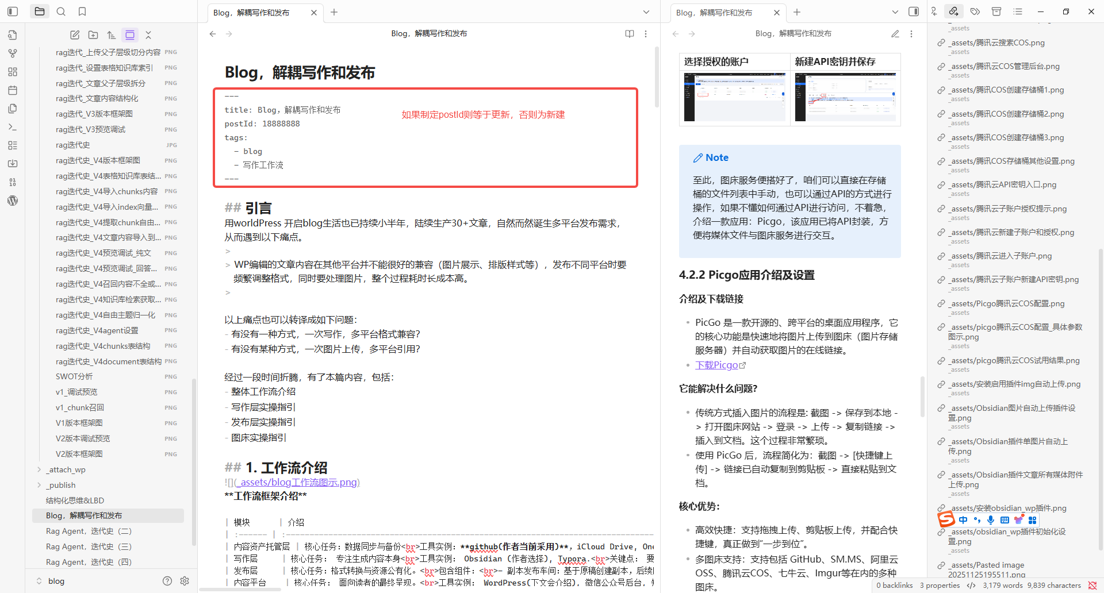Toggle the left sidebar collapse icon
The image size is (1104, 593).
(x=13, y=11)
